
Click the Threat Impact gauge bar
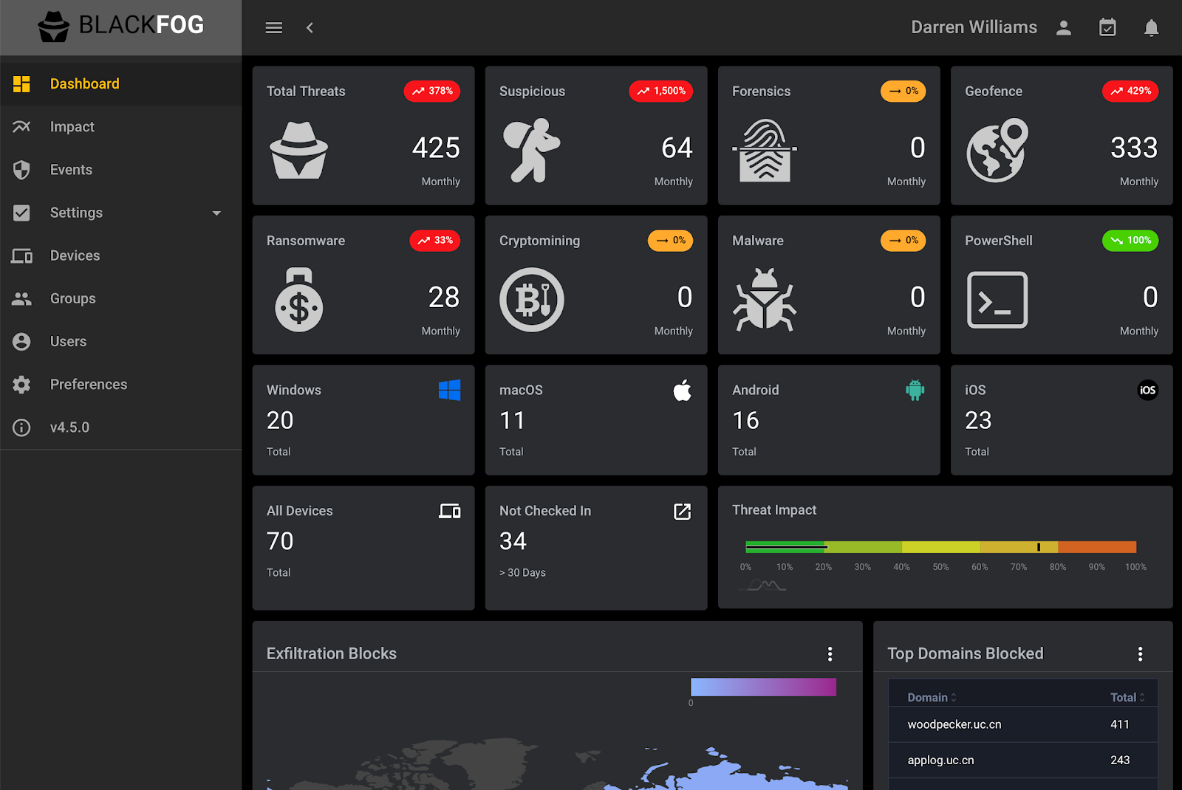941,547
